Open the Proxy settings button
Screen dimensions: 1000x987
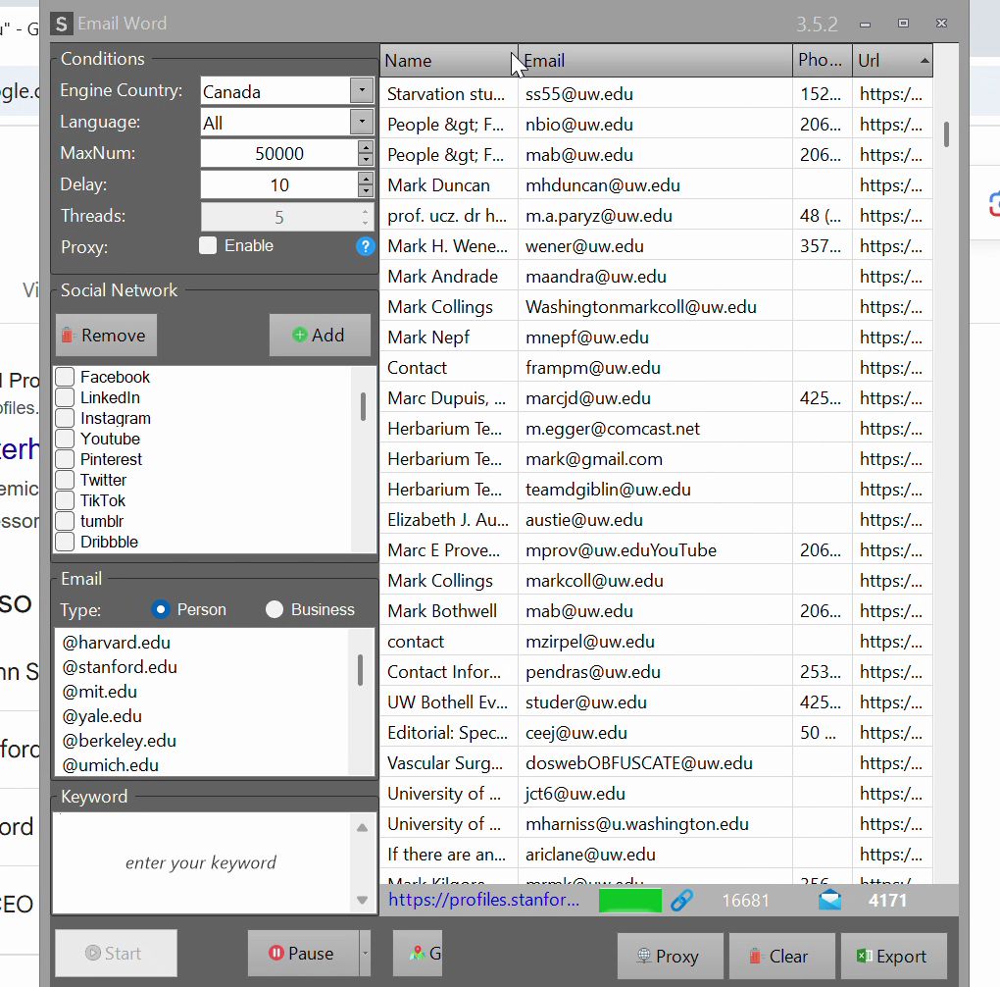tap(670, 956)
